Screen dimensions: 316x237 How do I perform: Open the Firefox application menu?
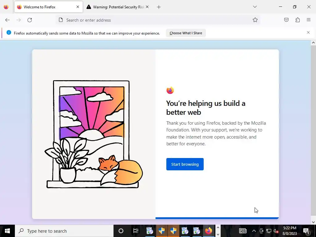309,20
